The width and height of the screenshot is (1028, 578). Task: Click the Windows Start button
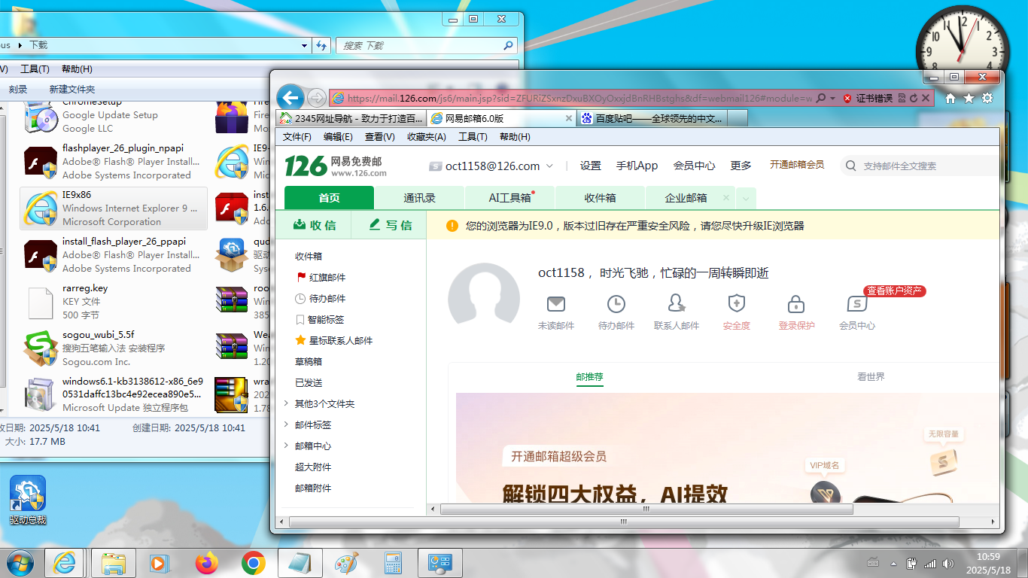[20, 562]
